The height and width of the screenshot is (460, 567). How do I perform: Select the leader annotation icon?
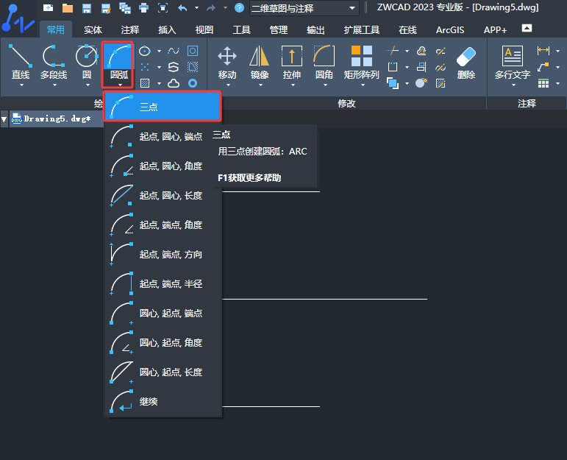pyautogui.click(x=543, y=67)
